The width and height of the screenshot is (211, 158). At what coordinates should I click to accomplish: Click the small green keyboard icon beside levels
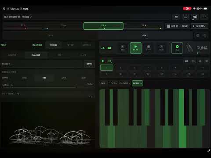click(x=109, y=48)
